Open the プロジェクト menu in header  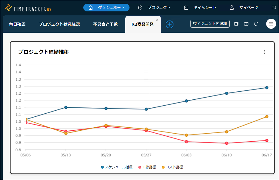154,8
